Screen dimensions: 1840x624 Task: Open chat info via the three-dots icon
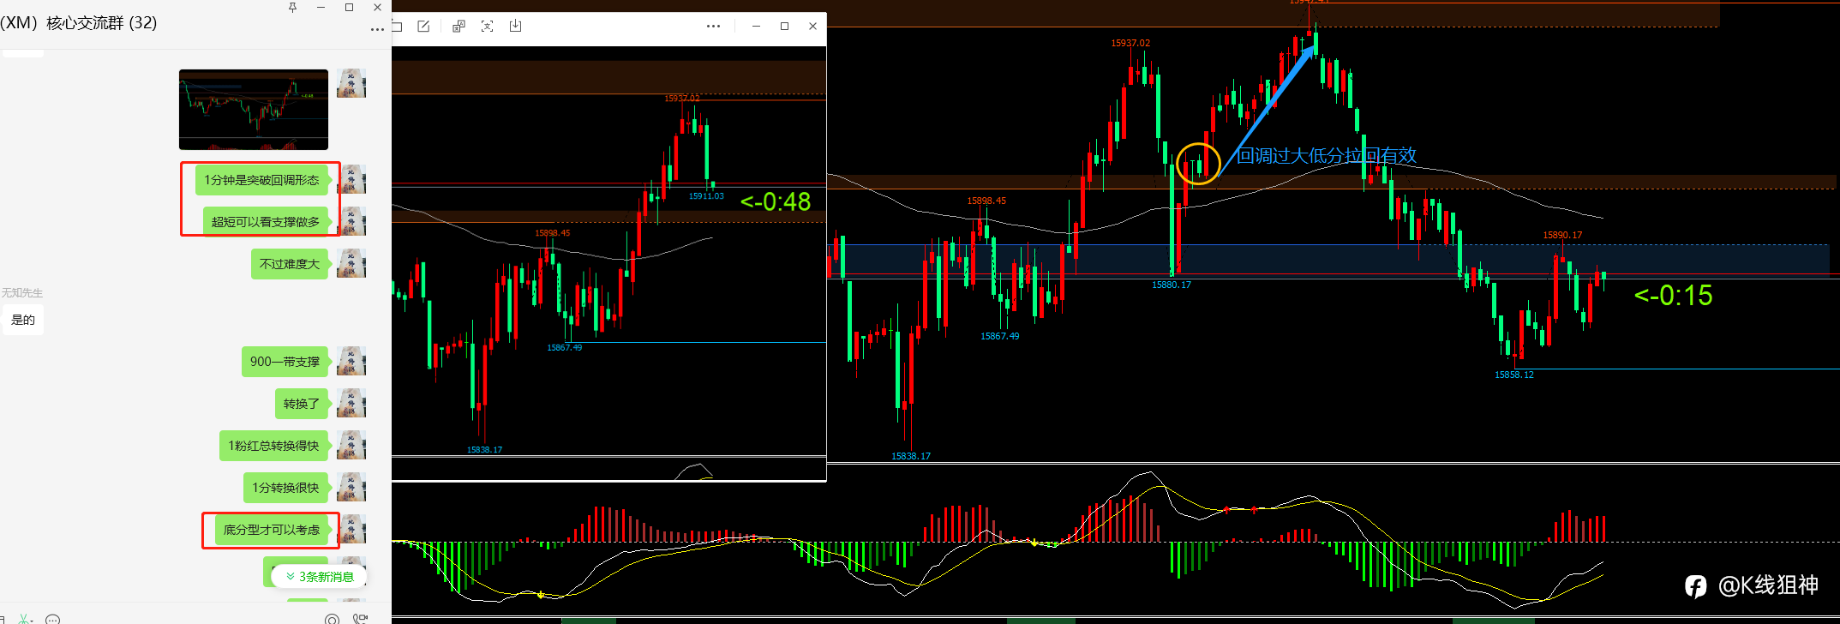[x=377, y=29]
